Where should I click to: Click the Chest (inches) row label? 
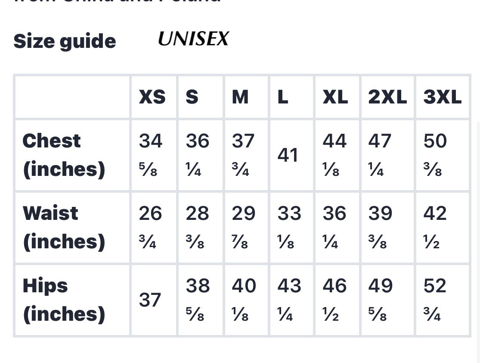(64, 155)
